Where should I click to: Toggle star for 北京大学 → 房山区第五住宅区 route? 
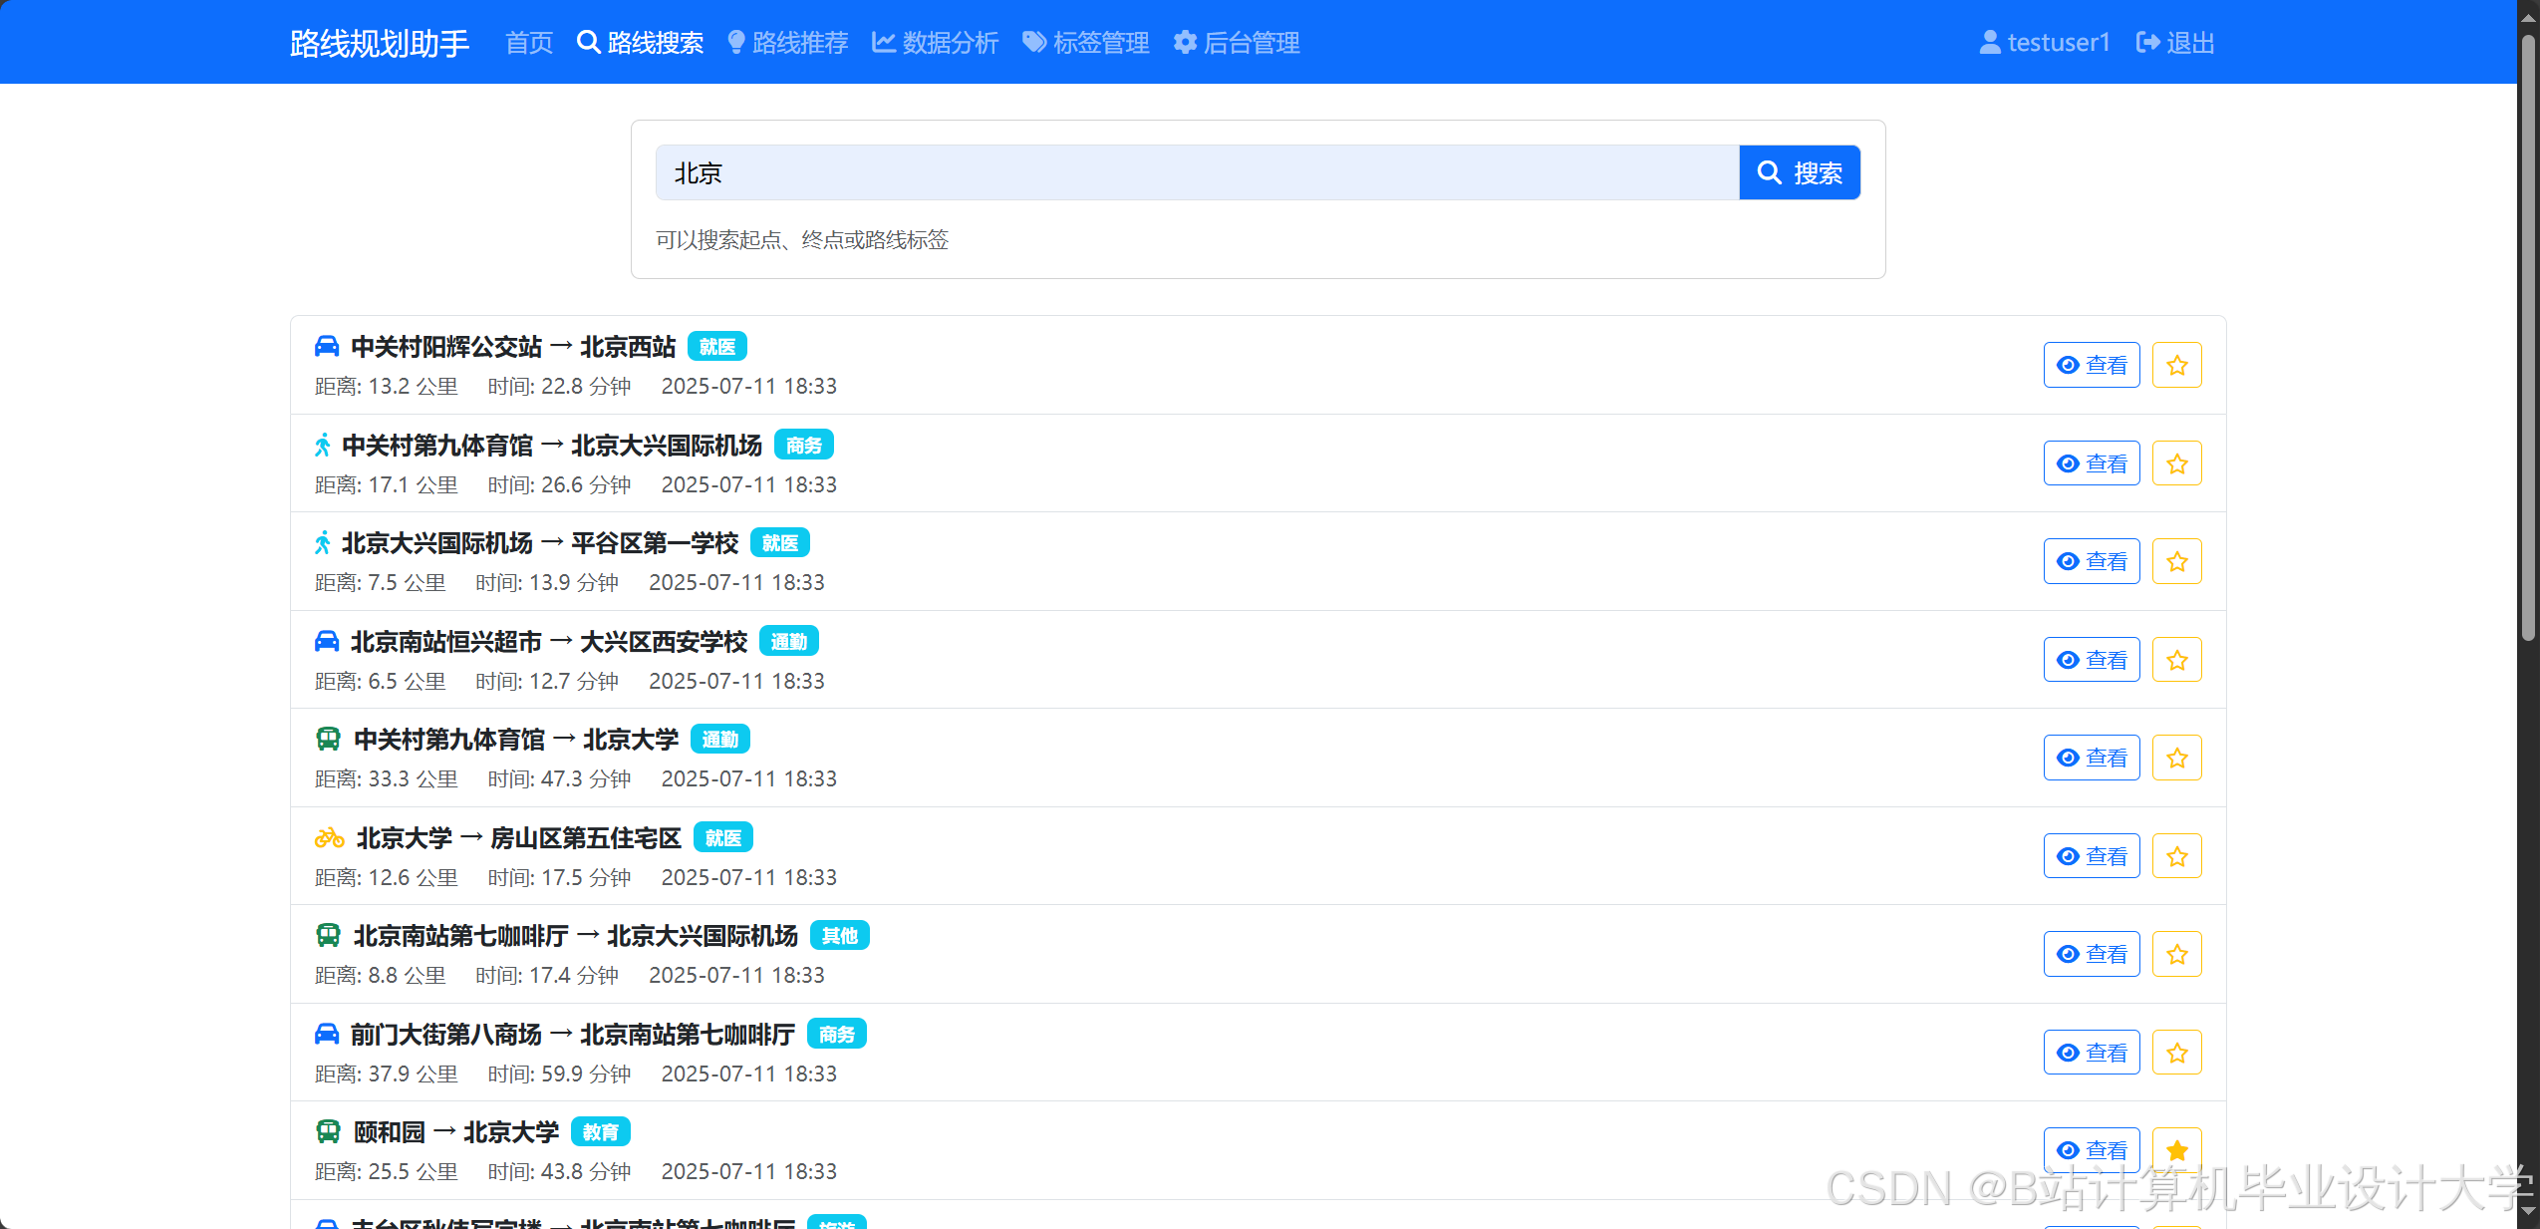click(2175, 856)
